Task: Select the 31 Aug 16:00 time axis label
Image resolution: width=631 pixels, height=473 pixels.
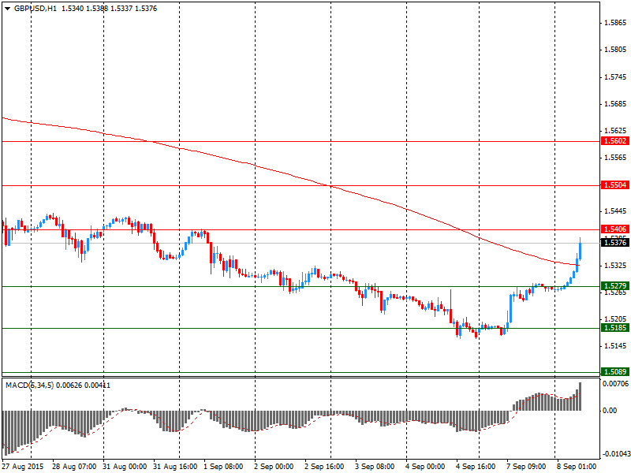Action: coord(175,467)
